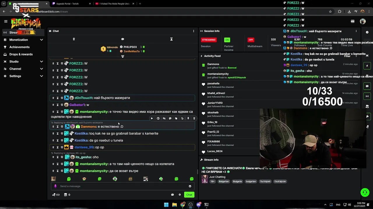
Task: Open Windows Start menu
Action: (166, 205)
